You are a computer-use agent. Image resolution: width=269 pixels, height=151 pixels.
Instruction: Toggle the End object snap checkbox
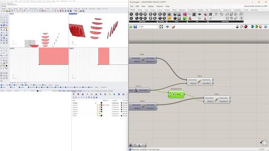1,85
